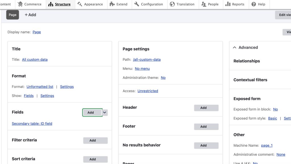Add a Header element
The width and height of the screenshot is (291, 164).
pyautogui.click(x=206, y=108)
